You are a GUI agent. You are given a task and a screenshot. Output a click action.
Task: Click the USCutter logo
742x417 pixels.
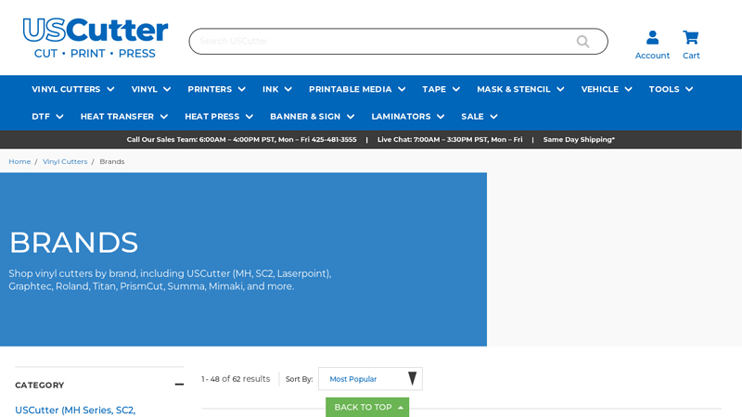tap(96, 38)
